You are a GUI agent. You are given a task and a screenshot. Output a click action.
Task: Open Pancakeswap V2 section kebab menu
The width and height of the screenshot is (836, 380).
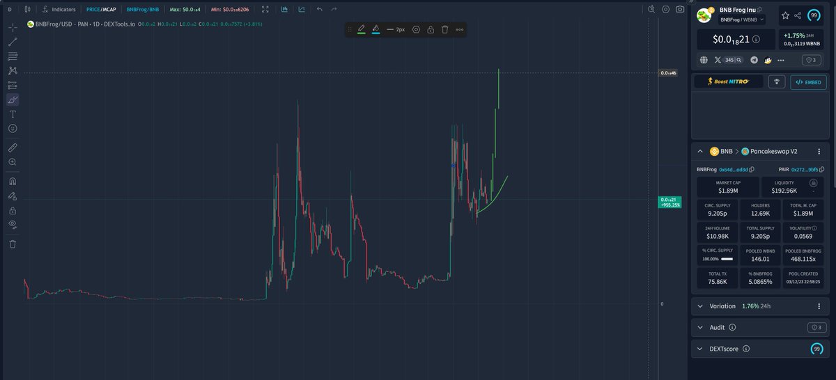coord(819,151)
